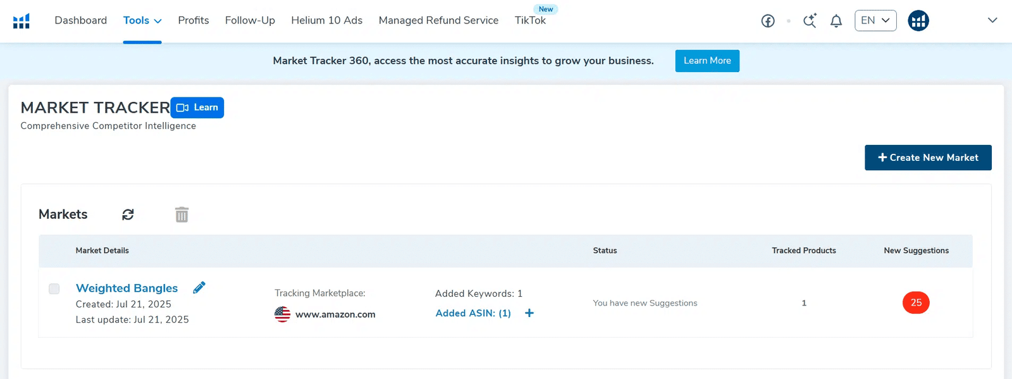
Task: Open notifications bell icon
Action: (836, 21)
